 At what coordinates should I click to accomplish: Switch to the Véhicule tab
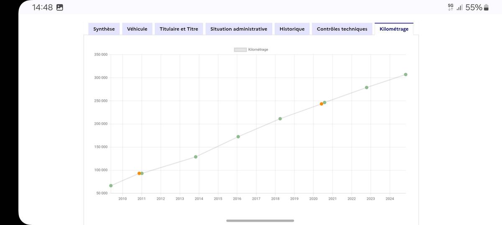tap(137, 29)
